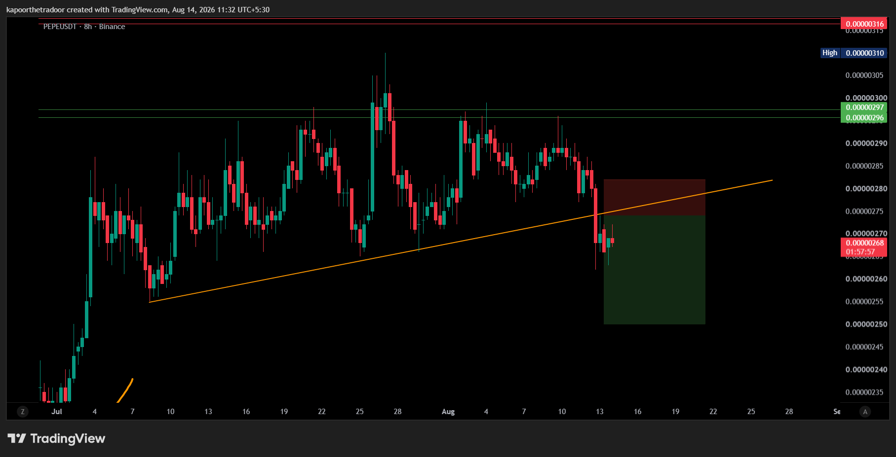This screenshot has width=896, height=457.
Task: Select the PEPEUSDT 8h Binance symbol label
Action: [x=84, y=27]
